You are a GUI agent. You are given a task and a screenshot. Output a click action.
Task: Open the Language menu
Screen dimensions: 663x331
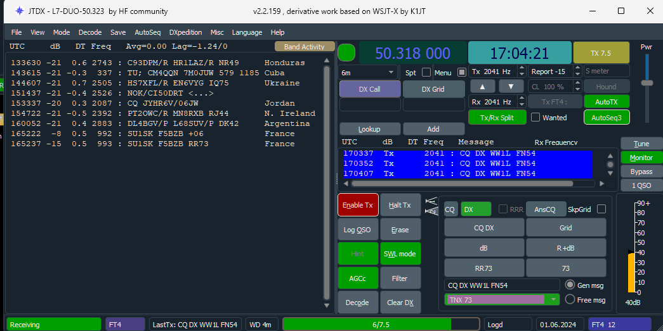pos(247,32)
